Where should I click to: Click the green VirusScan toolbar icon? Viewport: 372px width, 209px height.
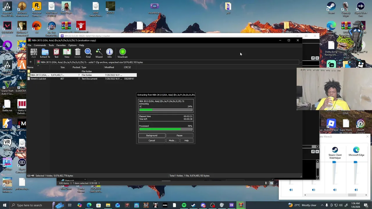pyautogui.click(x=122, y=53)
